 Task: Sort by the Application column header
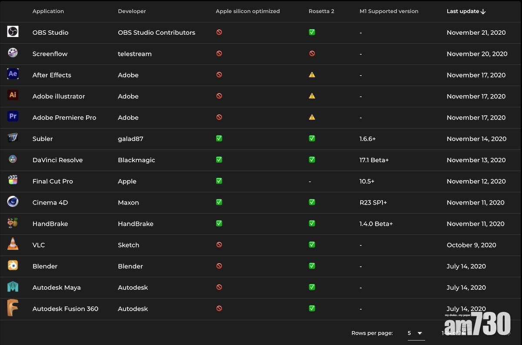[48, 11]
